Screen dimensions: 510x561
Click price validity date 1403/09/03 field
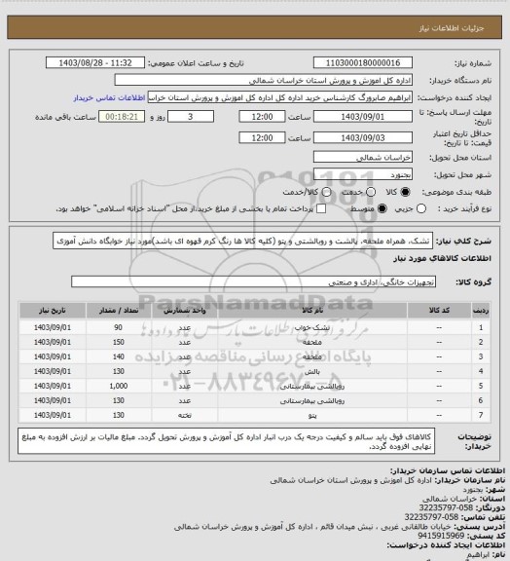tap(363, 137)
